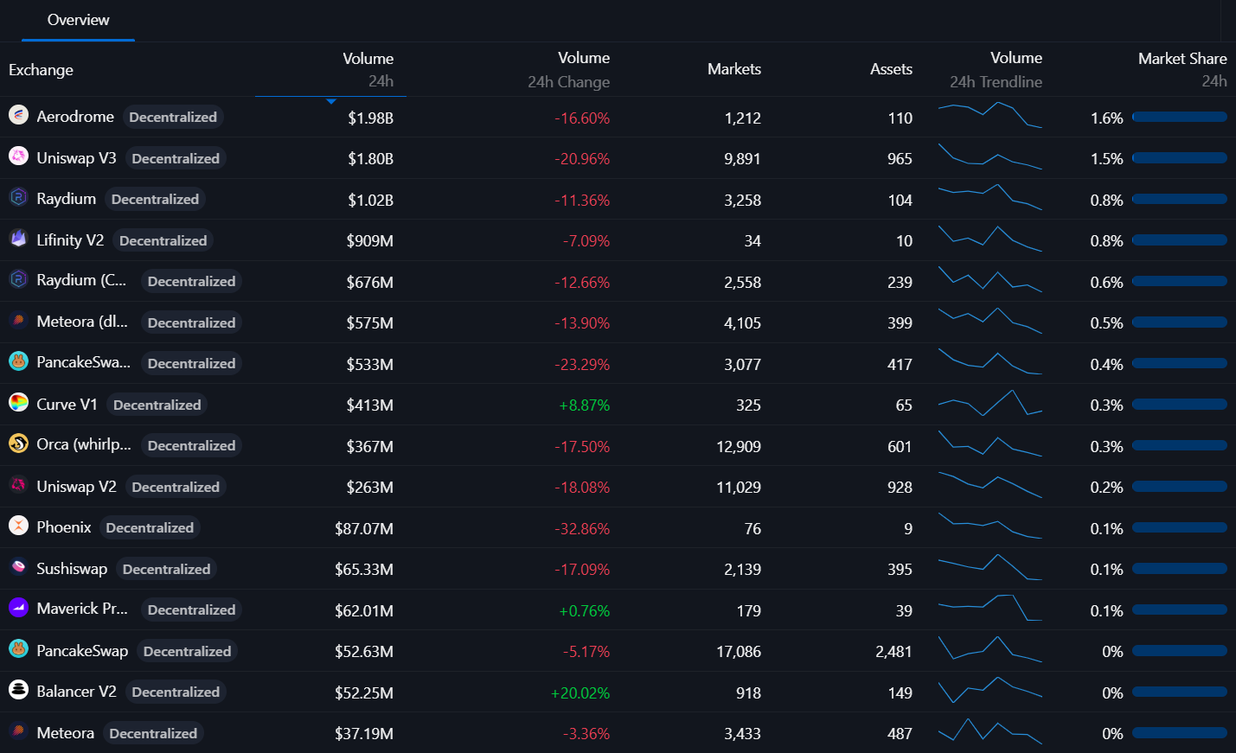1236x753 pixels.
Task: Click the PancakeSwap 17,086 markets trendline
Action: 990,649
